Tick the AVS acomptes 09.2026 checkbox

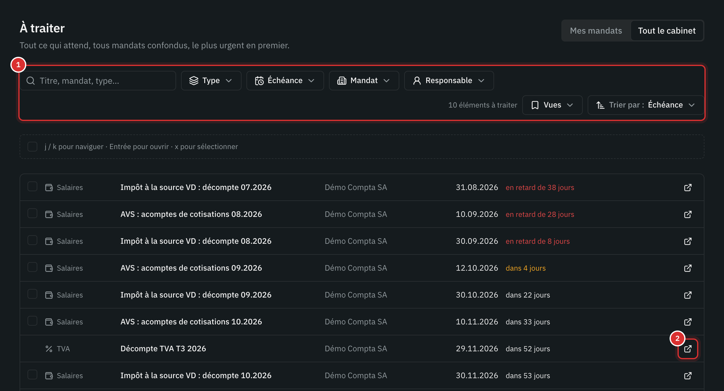pyautogui.click(x=32, y=267)
